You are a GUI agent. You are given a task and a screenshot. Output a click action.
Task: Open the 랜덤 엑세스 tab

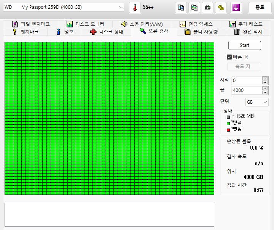pyautogui.click(x=196, y=24)
